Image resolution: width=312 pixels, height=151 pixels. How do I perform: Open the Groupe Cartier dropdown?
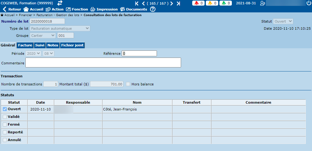pyautogui.click(x=43, y=36)
